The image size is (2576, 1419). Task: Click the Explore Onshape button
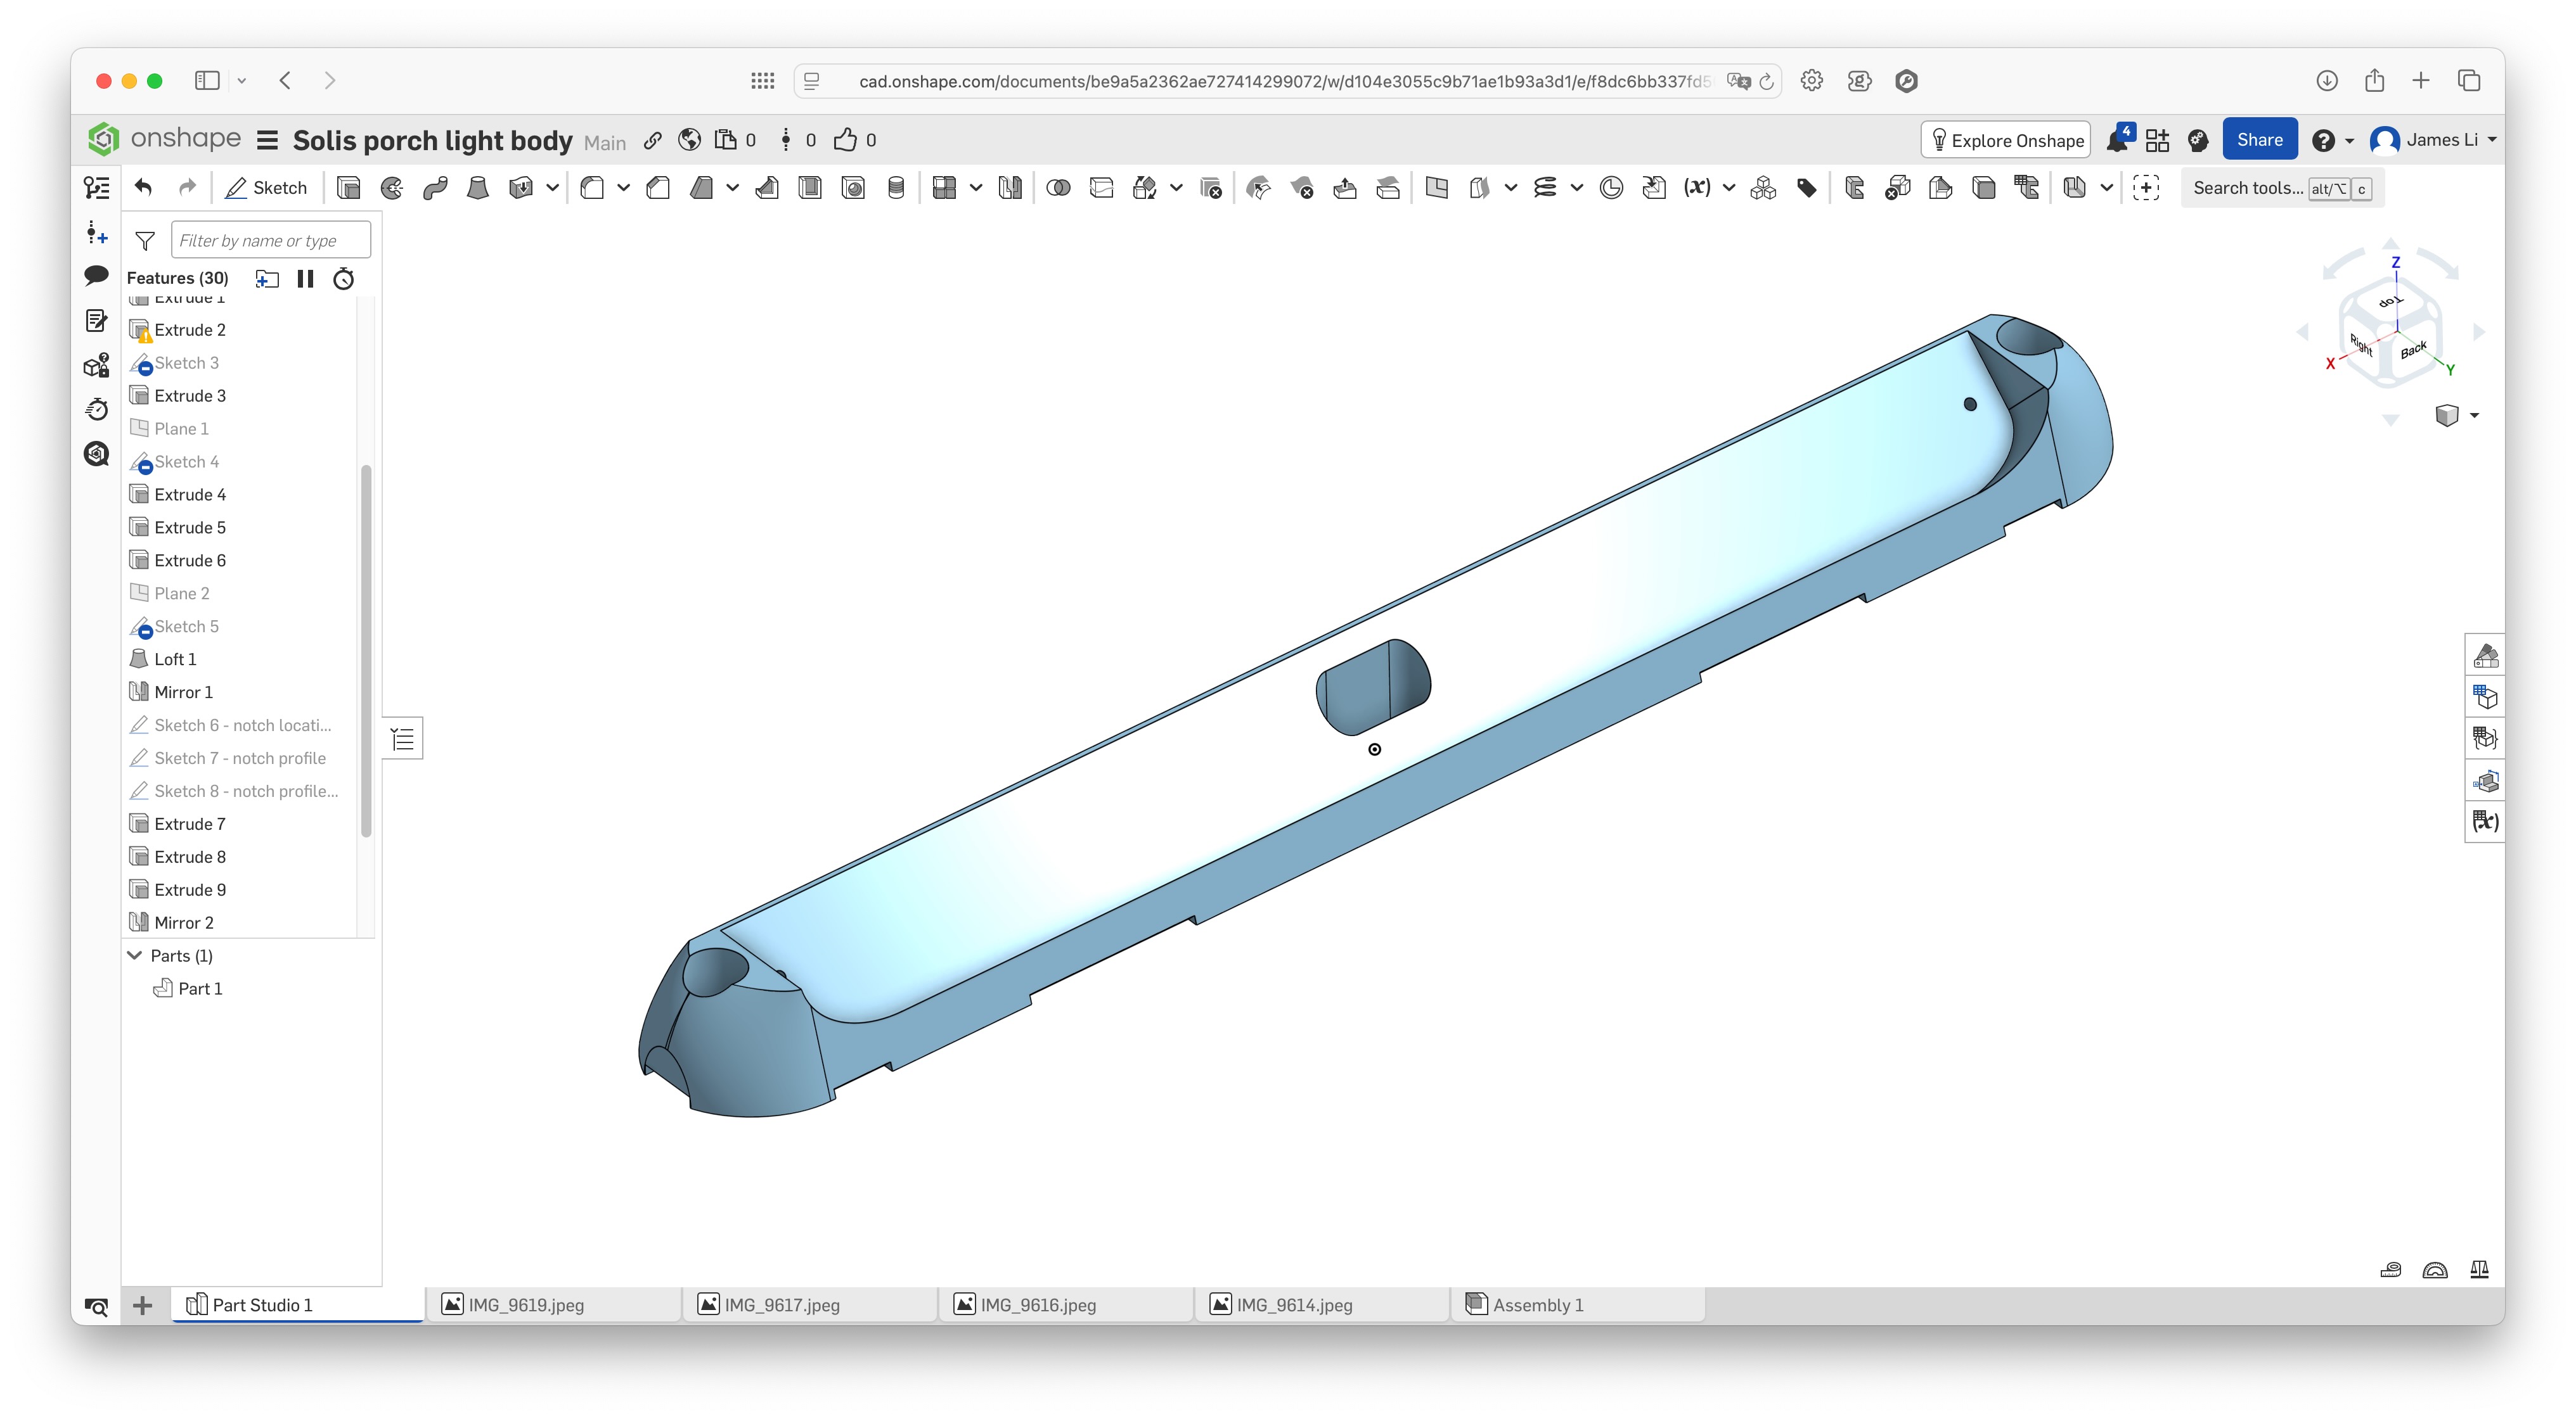(x=2005, y=140)
